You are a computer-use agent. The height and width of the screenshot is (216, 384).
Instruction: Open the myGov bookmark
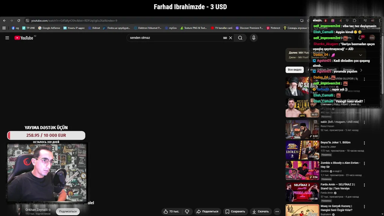[171, 28]
